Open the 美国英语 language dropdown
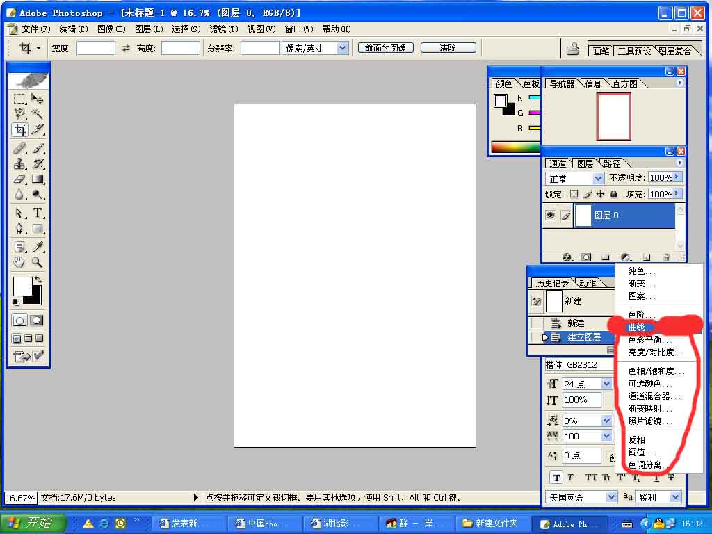The image size is (712, 534). [611, 497]
